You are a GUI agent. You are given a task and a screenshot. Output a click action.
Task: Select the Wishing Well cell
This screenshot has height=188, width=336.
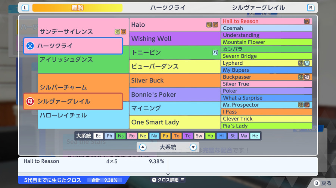(x=175, y=39)
